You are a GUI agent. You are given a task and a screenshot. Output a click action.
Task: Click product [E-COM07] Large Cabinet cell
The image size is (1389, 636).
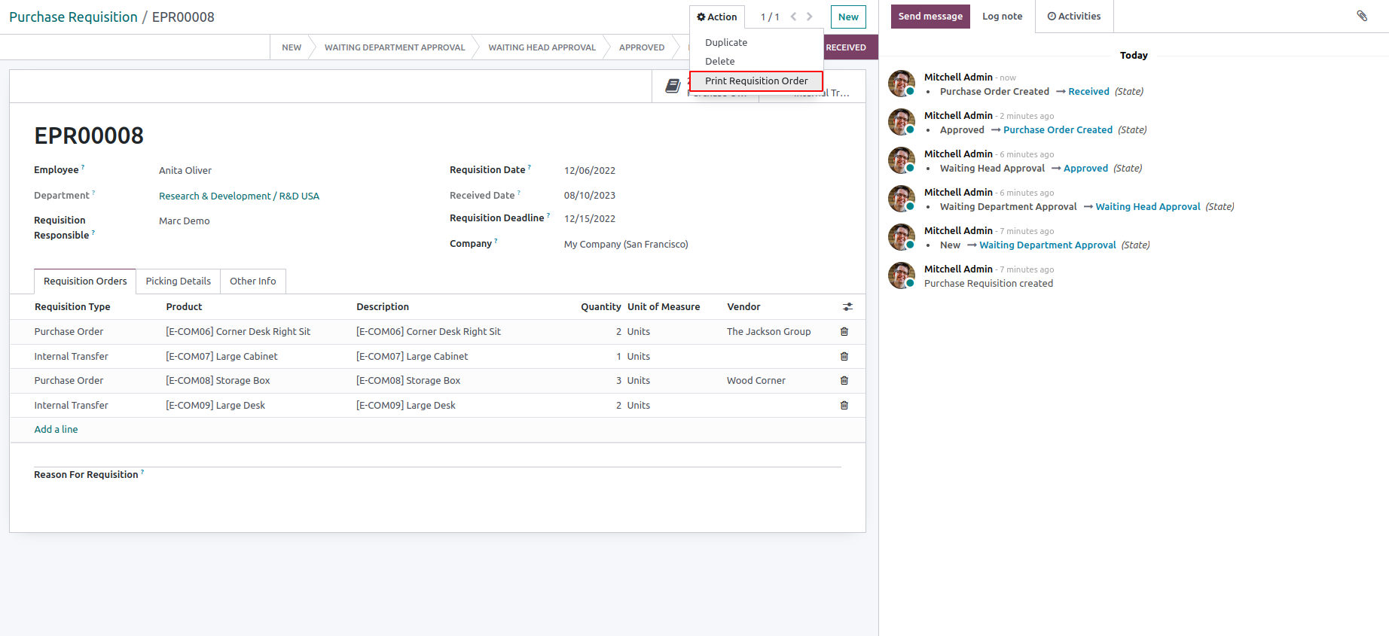point(221,357)
